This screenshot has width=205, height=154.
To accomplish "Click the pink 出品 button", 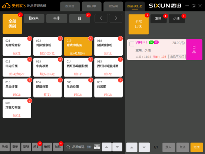I will pos(194,49).
